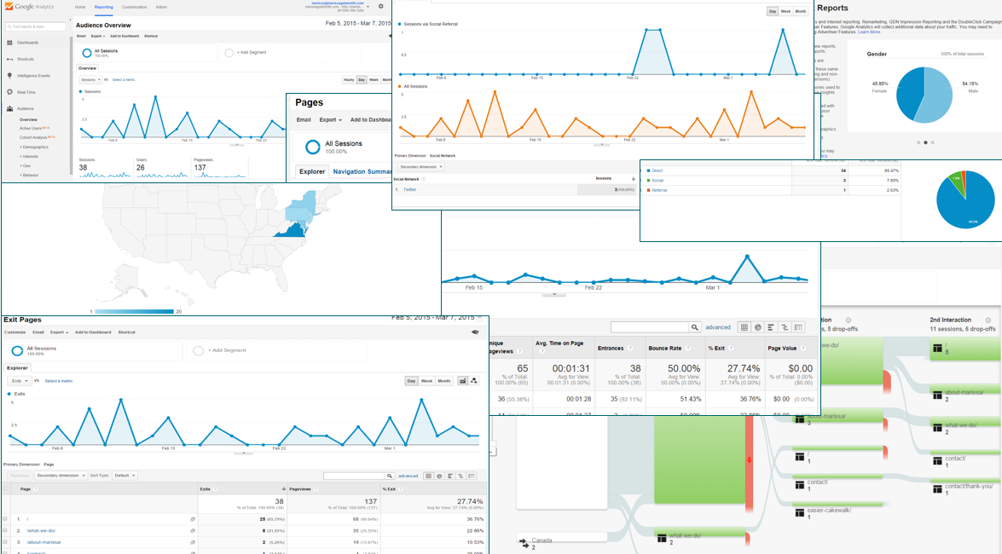
Task: Choose pie chart icon above % Exit column
Action: pyautogui.click(x=758, y=327)
